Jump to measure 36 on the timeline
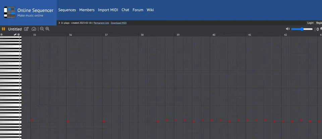The width and height of the screenshot is (322, 139). pyautogui.click(x=70, y=35)
